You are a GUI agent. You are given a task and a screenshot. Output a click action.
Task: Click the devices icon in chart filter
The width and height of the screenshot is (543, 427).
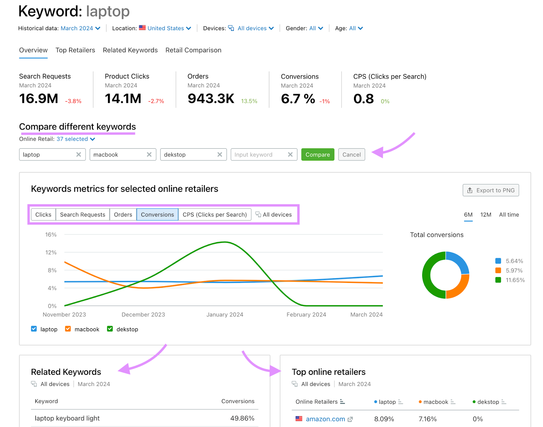258,215
